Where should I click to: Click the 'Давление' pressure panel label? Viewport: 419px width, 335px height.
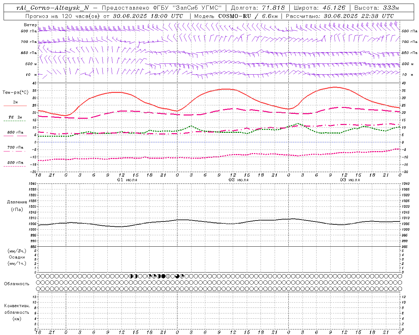[17, 202]
